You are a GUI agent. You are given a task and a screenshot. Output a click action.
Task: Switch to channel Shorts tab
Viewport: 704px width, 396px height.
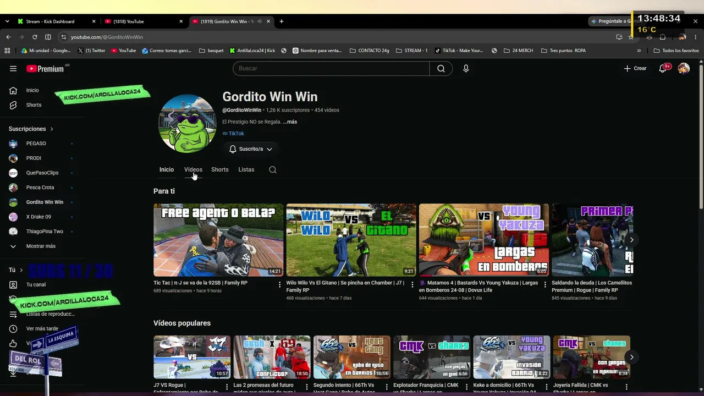220,169
